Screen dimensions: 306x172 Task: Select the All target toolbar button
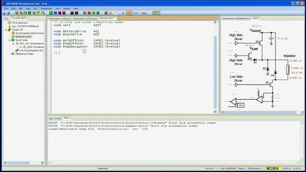tap(123, 13)
